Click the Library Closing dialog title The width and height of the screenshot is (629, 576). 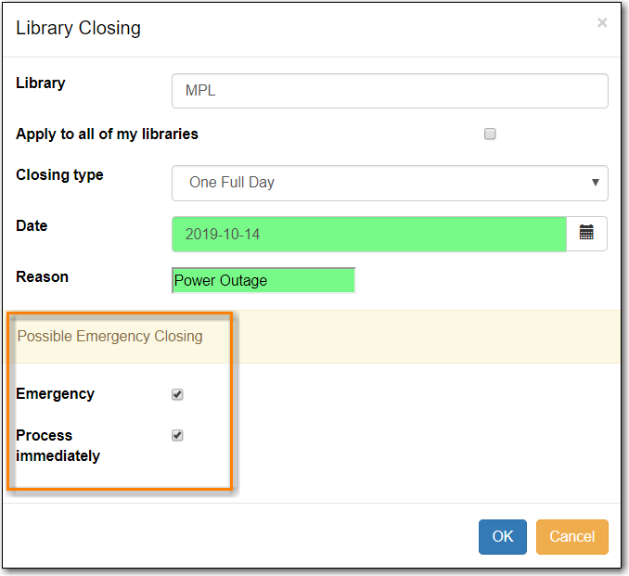point(79,28)
